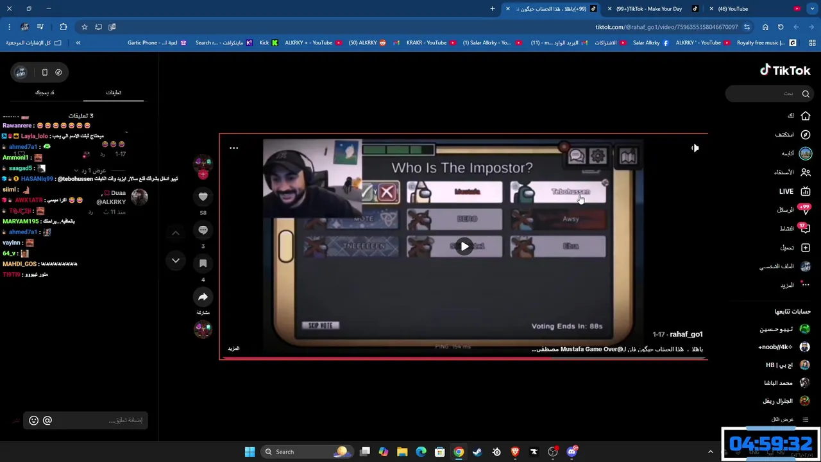Open the media controls icon in Chrome toolbar
The width and height of the screenshot is (821, 462).
pos(40,27)
